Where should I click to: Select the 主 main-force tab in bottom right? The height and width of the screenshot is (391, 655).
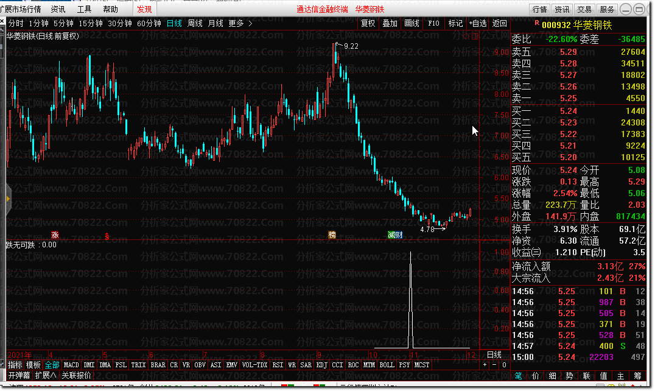pos(621,376)
